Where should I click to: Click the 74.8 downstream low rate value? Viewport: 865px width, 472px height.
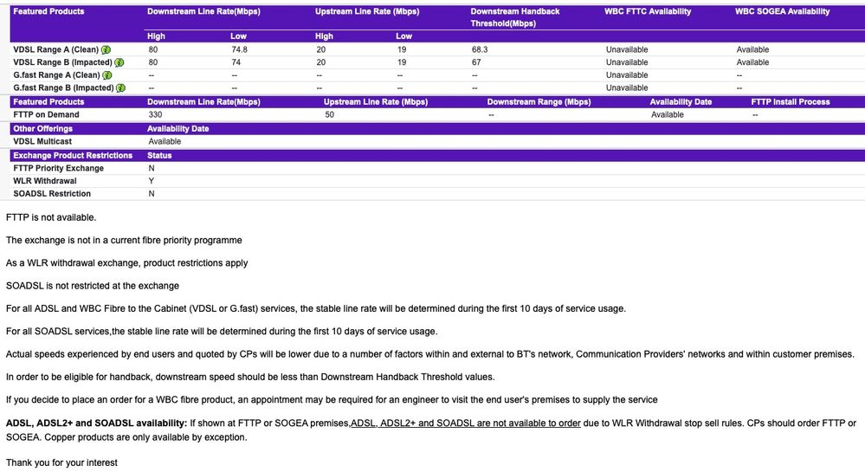pyautogui.click(x=239, y=50)
